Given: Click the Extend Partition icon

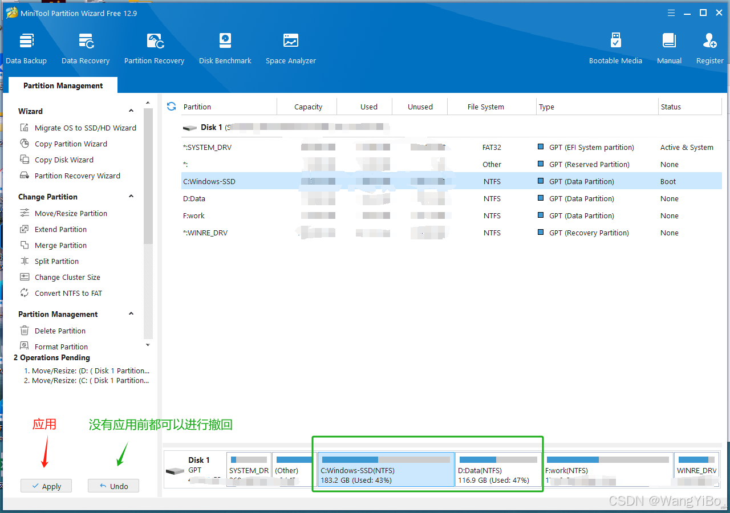Looking at the screenshot, I should pyautogui.click(x=25, y=229).
